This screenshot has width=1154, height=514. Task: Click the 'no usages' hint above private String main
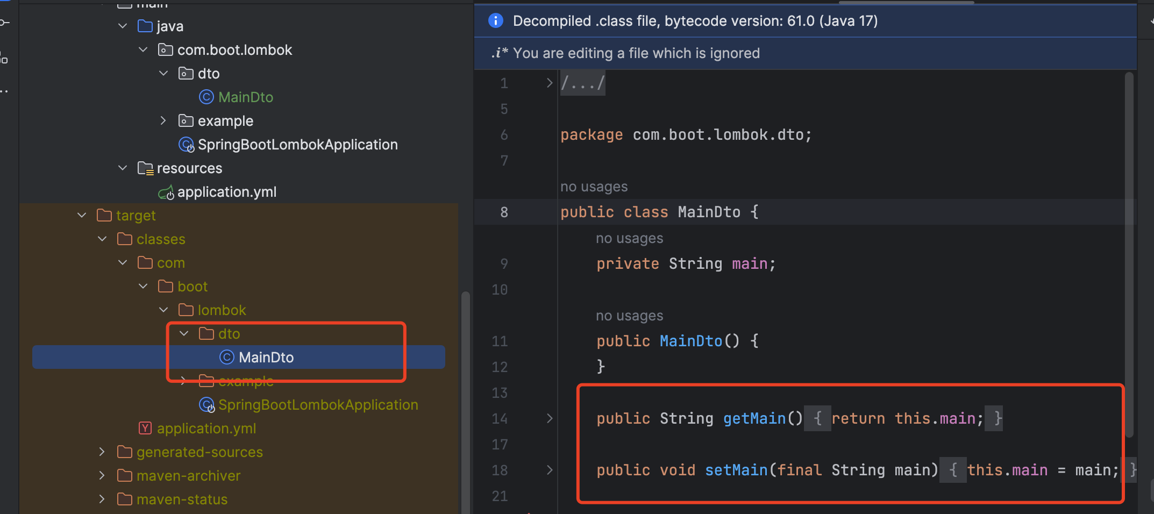tap(629, 238)
